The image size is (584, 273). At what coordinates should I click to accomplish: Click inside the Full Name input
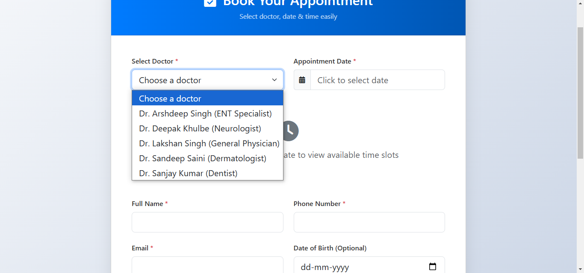(x=207, y=222)
